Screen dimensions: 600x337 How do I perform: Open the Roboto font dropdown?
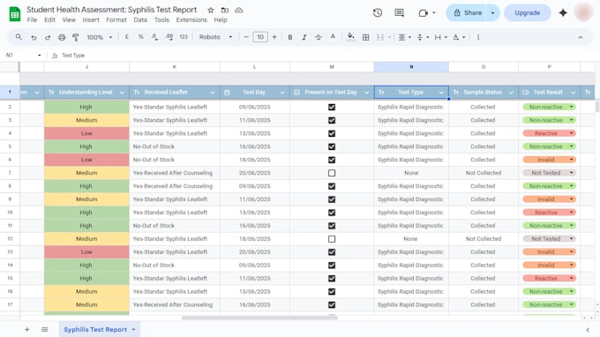click(x=215, y=37)
